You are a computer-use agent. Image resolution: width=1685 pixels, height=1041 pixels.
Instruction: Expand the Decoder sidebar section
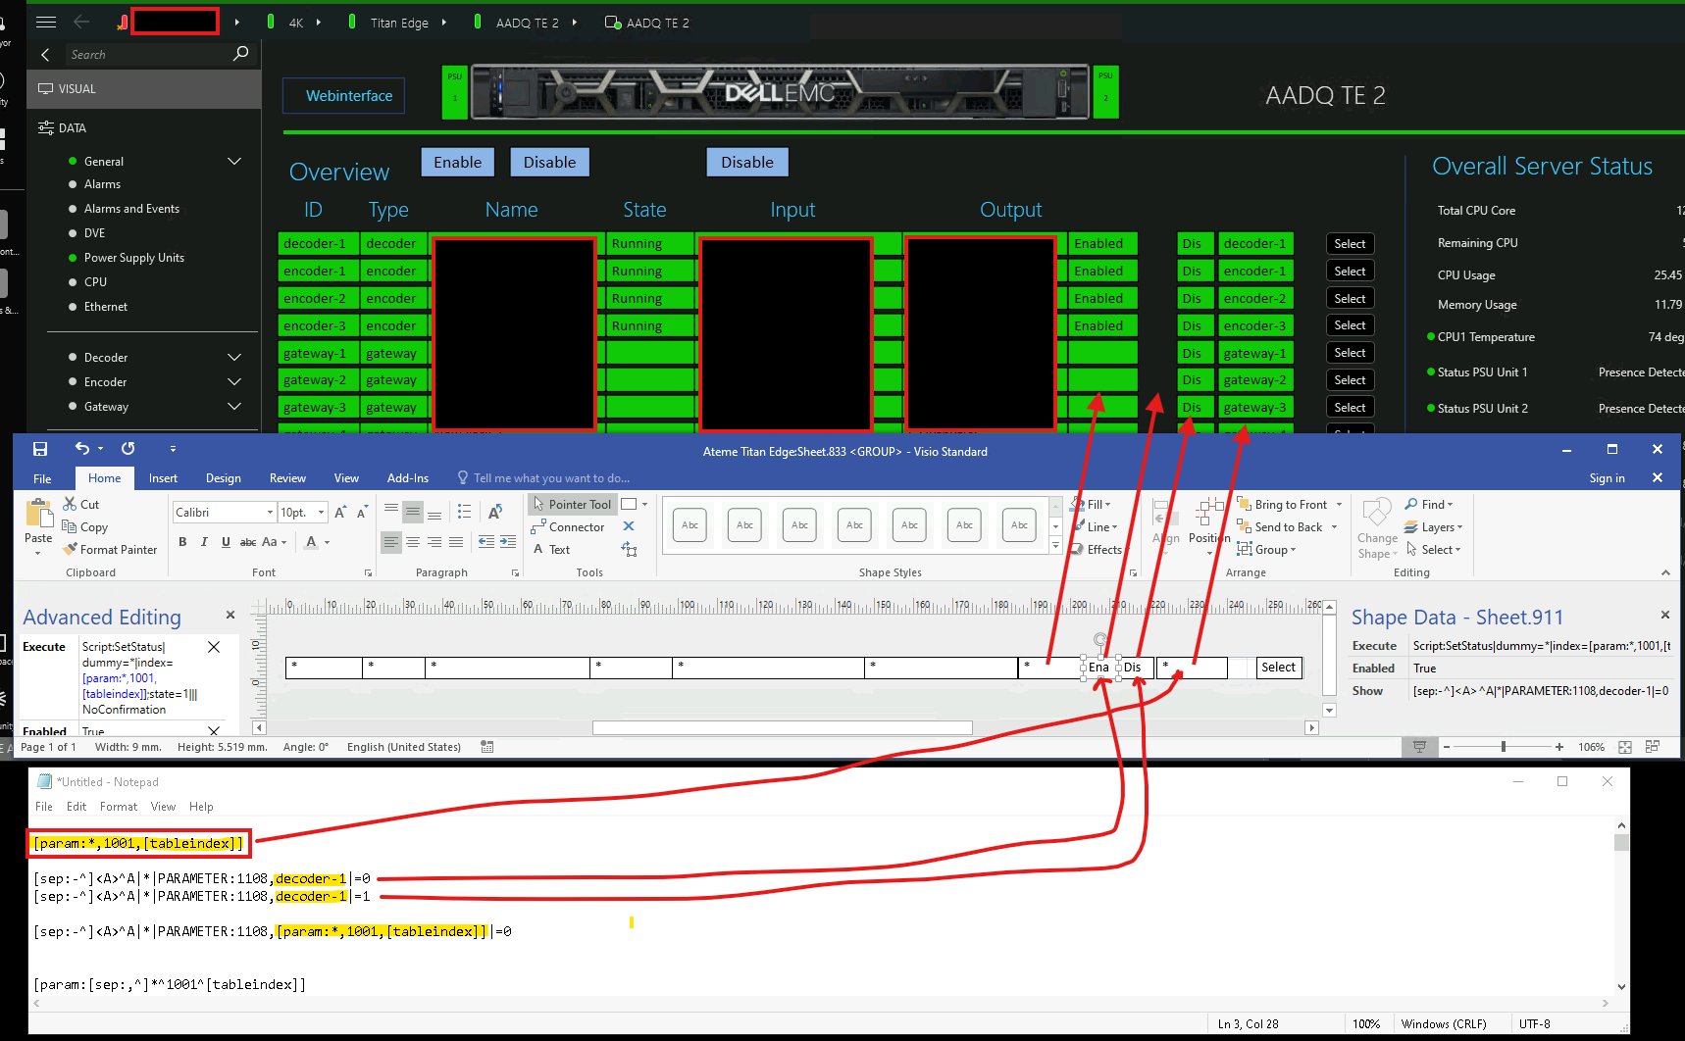[234, 358]
